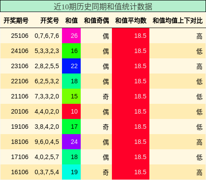The image size is (206, 180).
Task: Click 低 in row 17106
Action: (199, 157)
